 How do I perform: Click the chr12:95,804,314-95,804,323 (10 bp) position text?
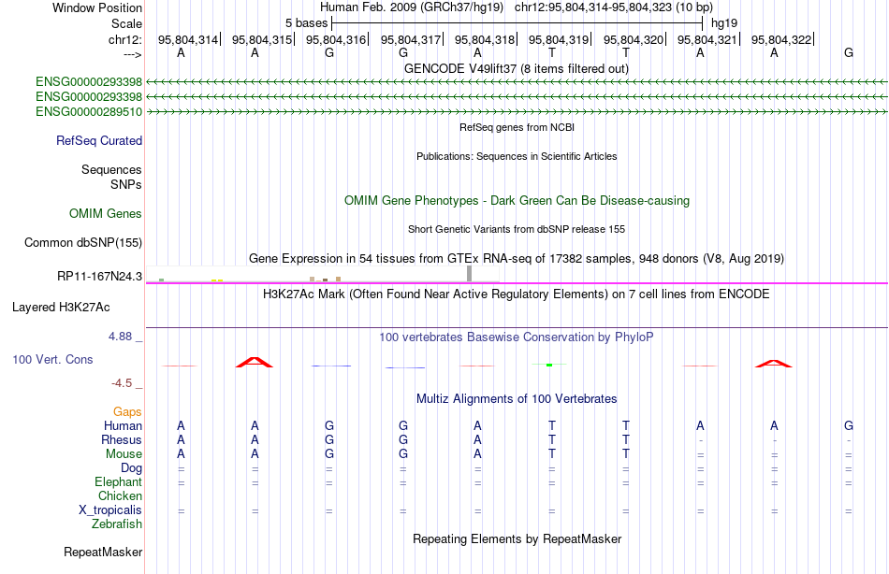click(614, 7)
